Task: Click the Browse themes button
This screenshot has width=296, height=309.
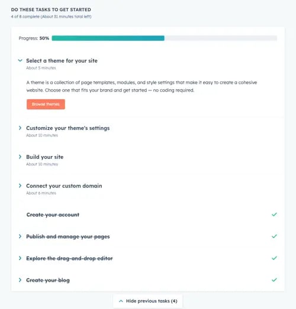Action: (x=46, y=104)
